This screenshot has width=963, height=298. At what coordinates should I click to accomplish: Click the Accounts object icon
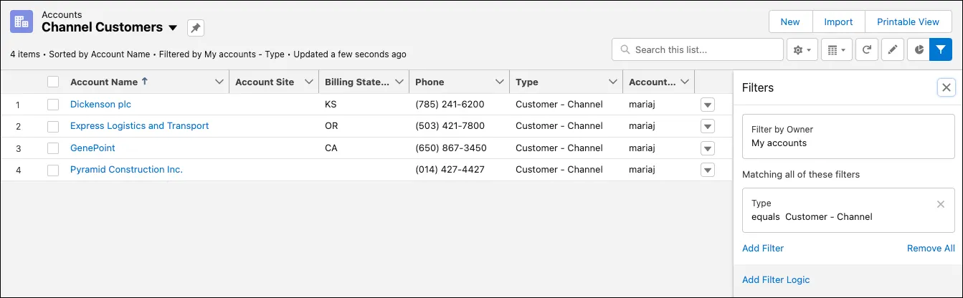point(22,21)
